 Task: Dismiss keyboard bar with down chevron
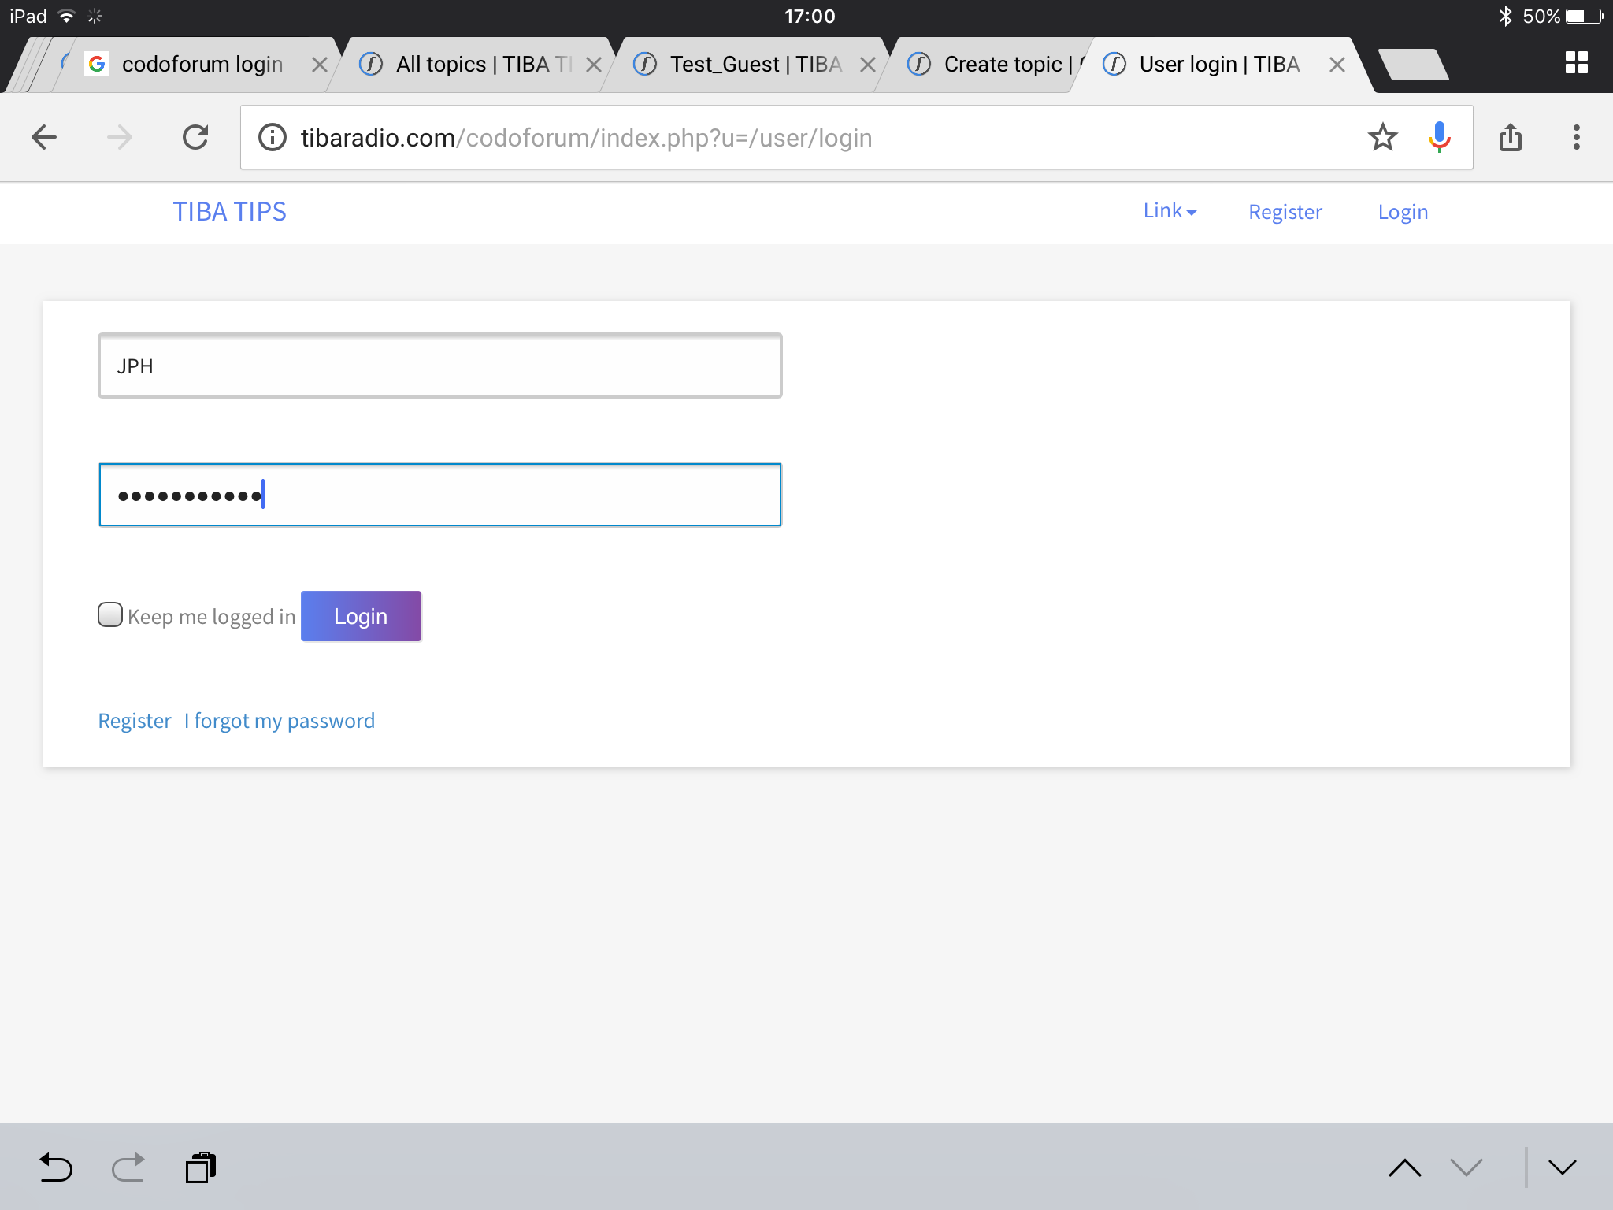[1562, 1167]
